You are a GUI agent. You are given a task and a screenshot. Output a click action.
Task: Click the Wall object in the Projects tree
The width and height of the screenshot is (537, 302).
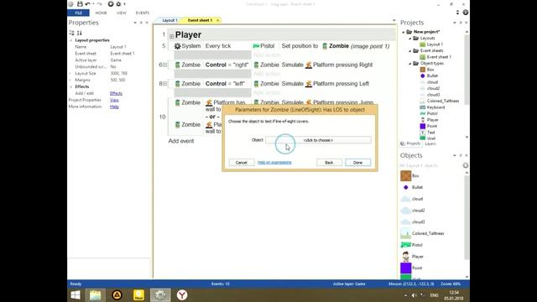[430, 138]
